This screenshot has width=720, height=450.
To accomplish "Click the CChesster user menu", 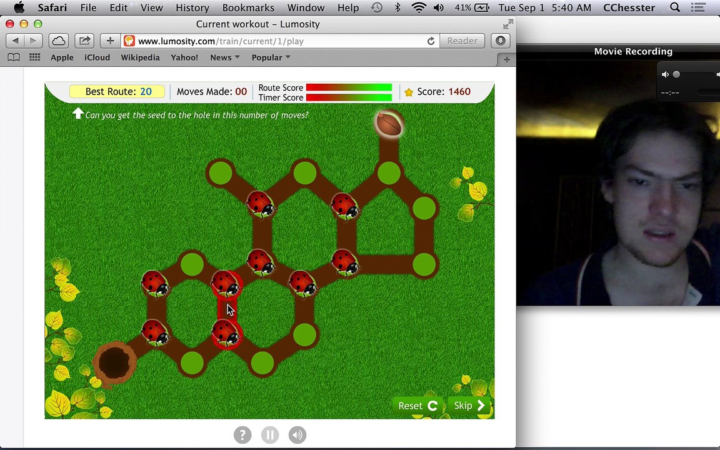I will [629, 7].
